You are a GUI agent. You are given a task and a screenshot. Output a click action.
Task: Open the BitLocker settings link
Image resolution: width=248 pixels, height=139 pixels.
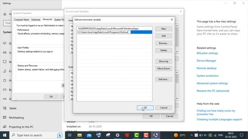click(207, 53)
